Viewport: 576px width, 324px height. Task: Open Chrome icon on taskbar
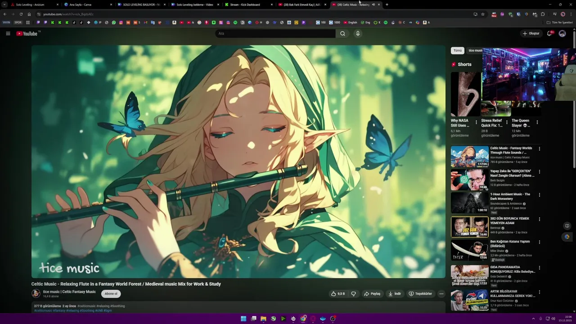(x=303, y=319)
